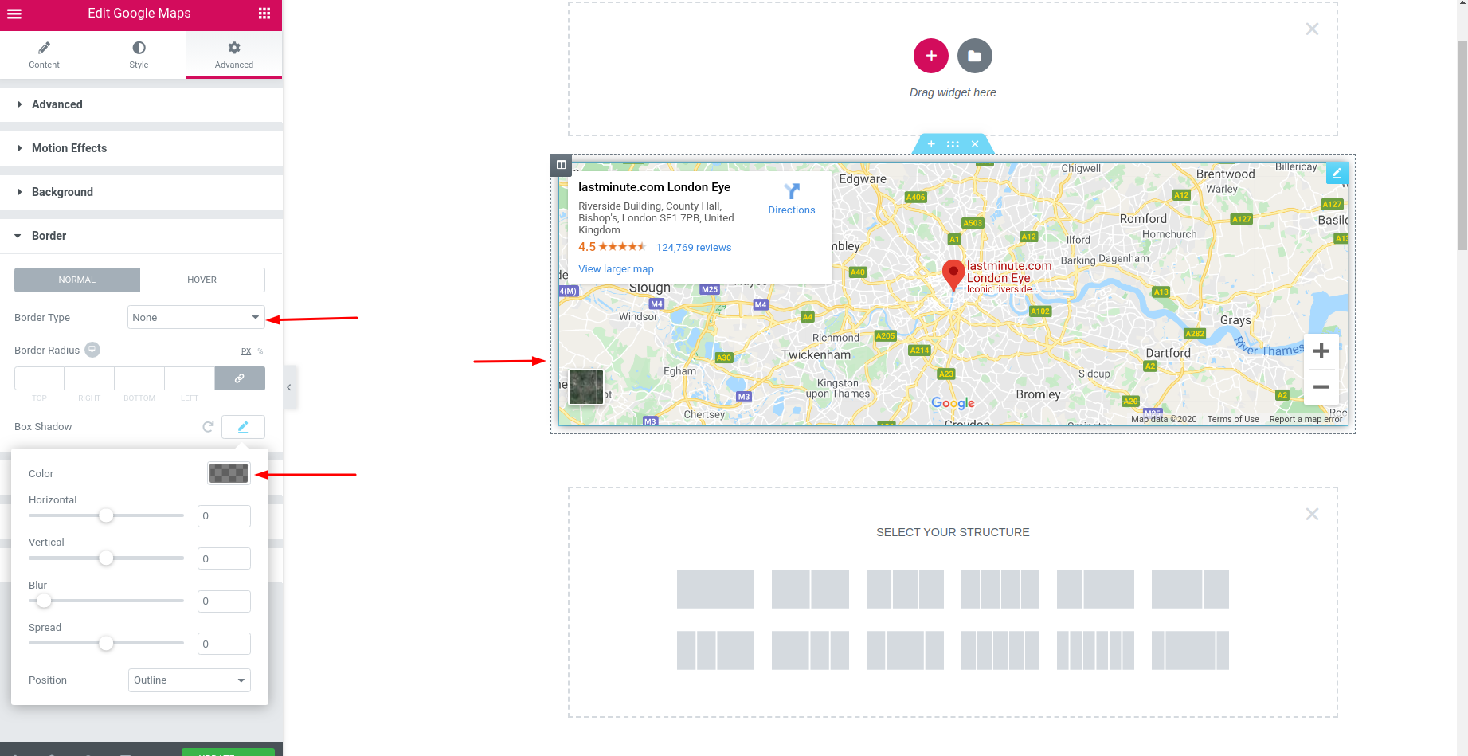Viewport: 1468px width, 756px height.
Task: Choose the six equal columns structure
Action: 1095,650
